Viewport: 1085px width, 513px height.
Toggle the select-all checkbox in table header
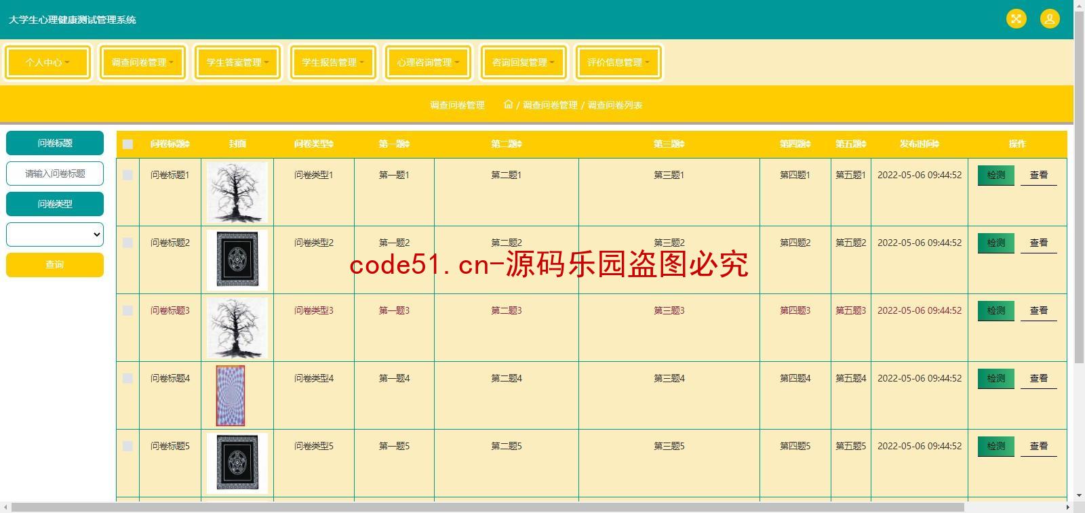click(127, 144)
